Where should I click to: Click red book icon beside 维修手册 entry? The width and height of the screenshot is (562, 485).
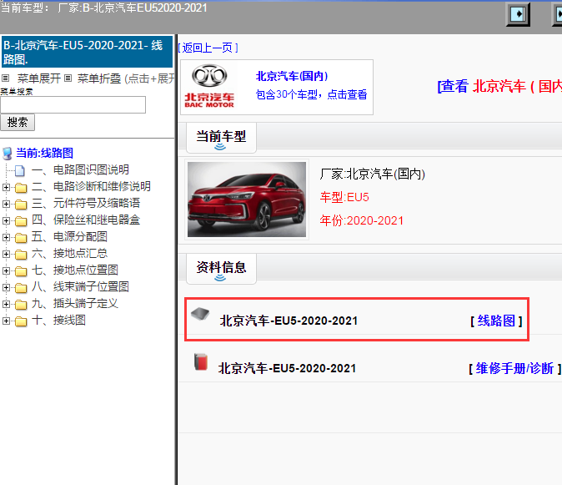click(x=201, y=361)
